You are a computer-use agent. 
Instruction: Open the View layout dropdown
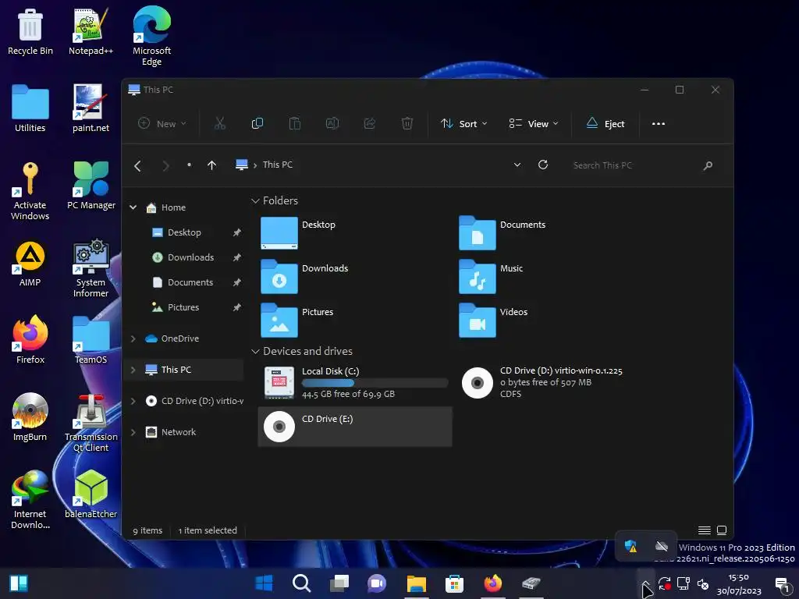[534, 124]
